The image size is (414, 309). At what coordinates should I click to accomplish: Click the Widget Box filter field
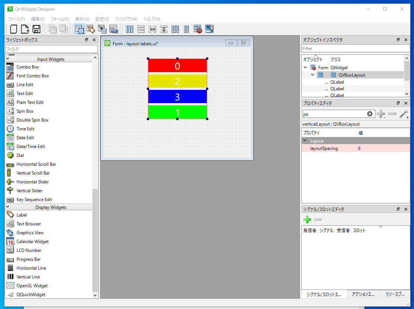[x=52, y=49]
